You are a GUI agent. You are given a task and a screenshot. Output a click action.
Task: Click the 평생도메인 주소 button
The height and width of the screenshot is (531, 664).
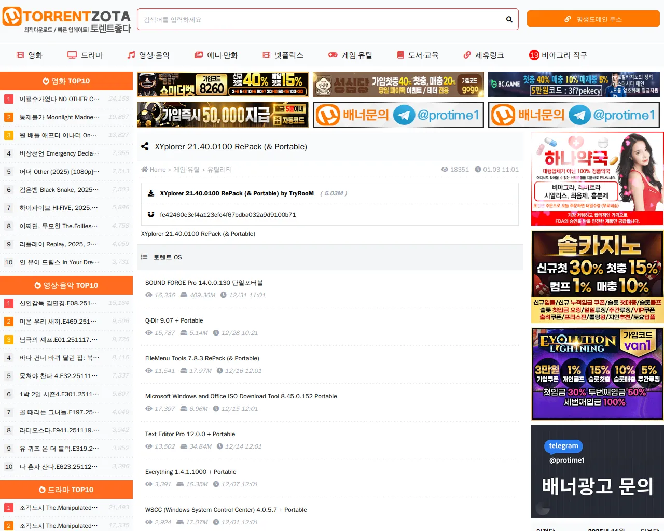(x=593, y=19)
